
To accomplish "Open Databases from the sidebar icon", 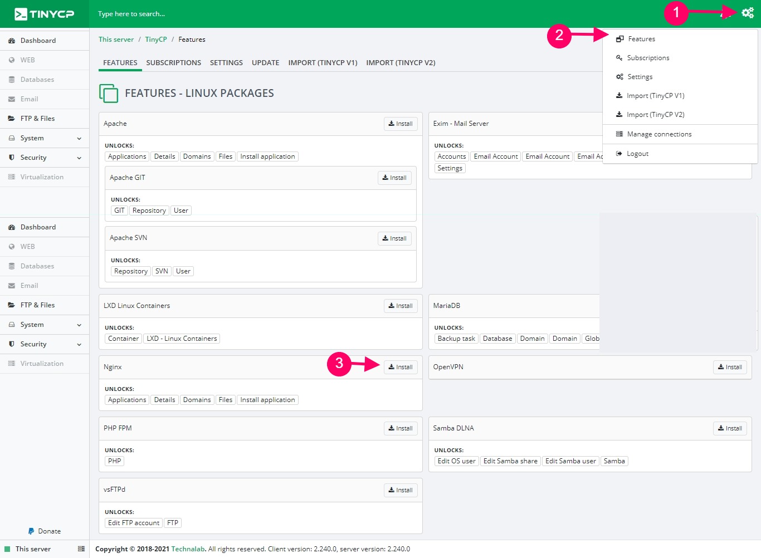I will 12,79.
